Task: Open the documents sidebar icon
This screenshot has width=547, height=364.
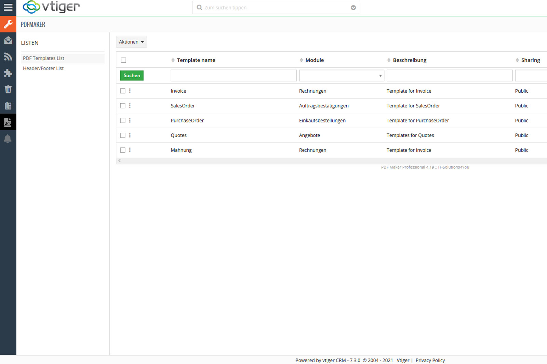Action: [8, 106]
